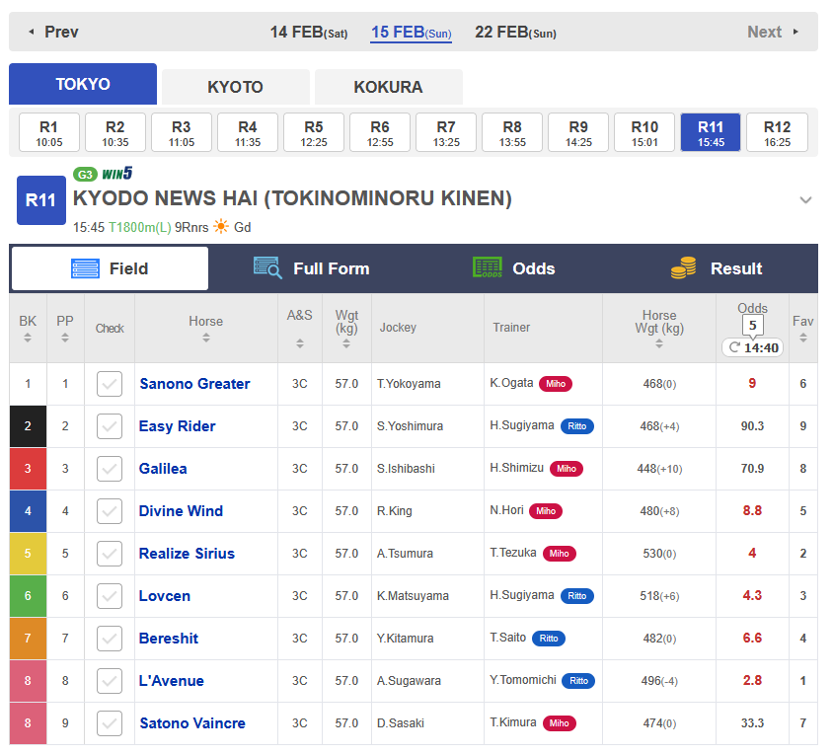The width and height of the screenshot is (833, 755).
Task: Go to next date with Next arrow
Action: pyautogui.click(x=773, y=32)
